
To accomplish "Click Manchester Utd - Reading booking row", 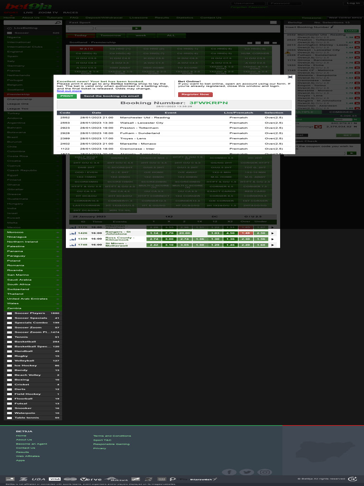I will point(174,118).
